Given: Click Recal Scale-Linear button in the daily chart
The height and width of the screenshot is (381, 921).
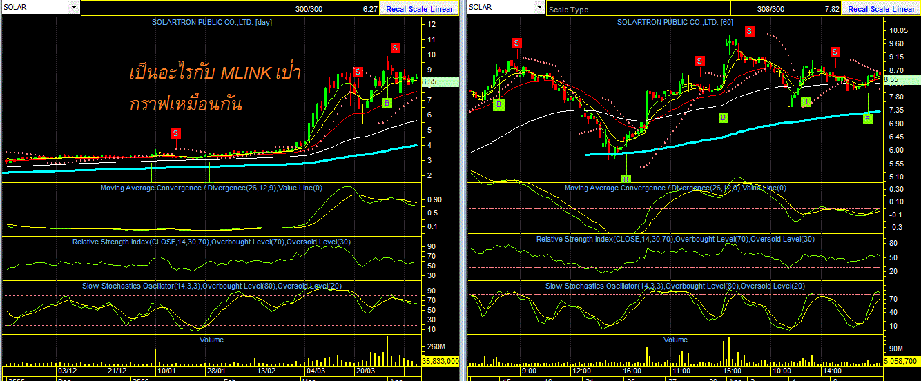Looking at the screenshot, I should (420, 8).
